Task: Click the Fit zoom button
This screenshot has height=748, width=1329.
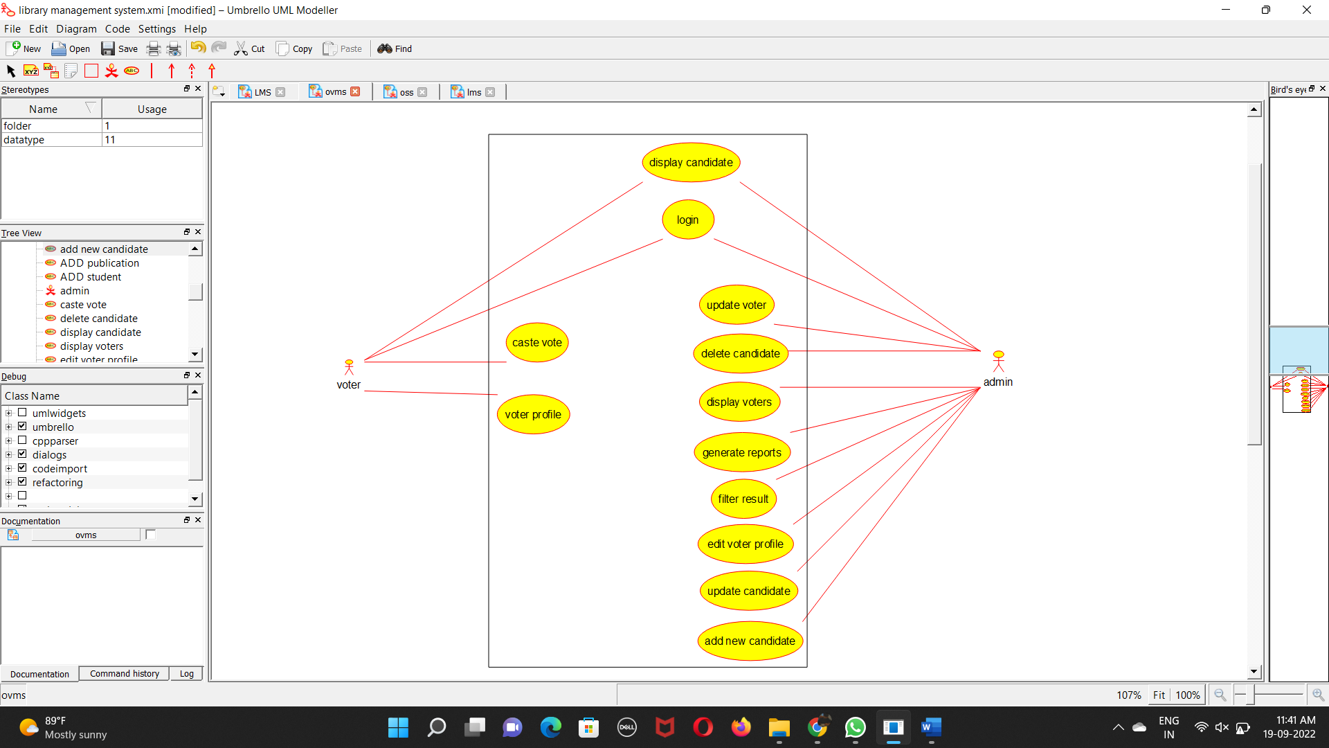Action: 1159,695
